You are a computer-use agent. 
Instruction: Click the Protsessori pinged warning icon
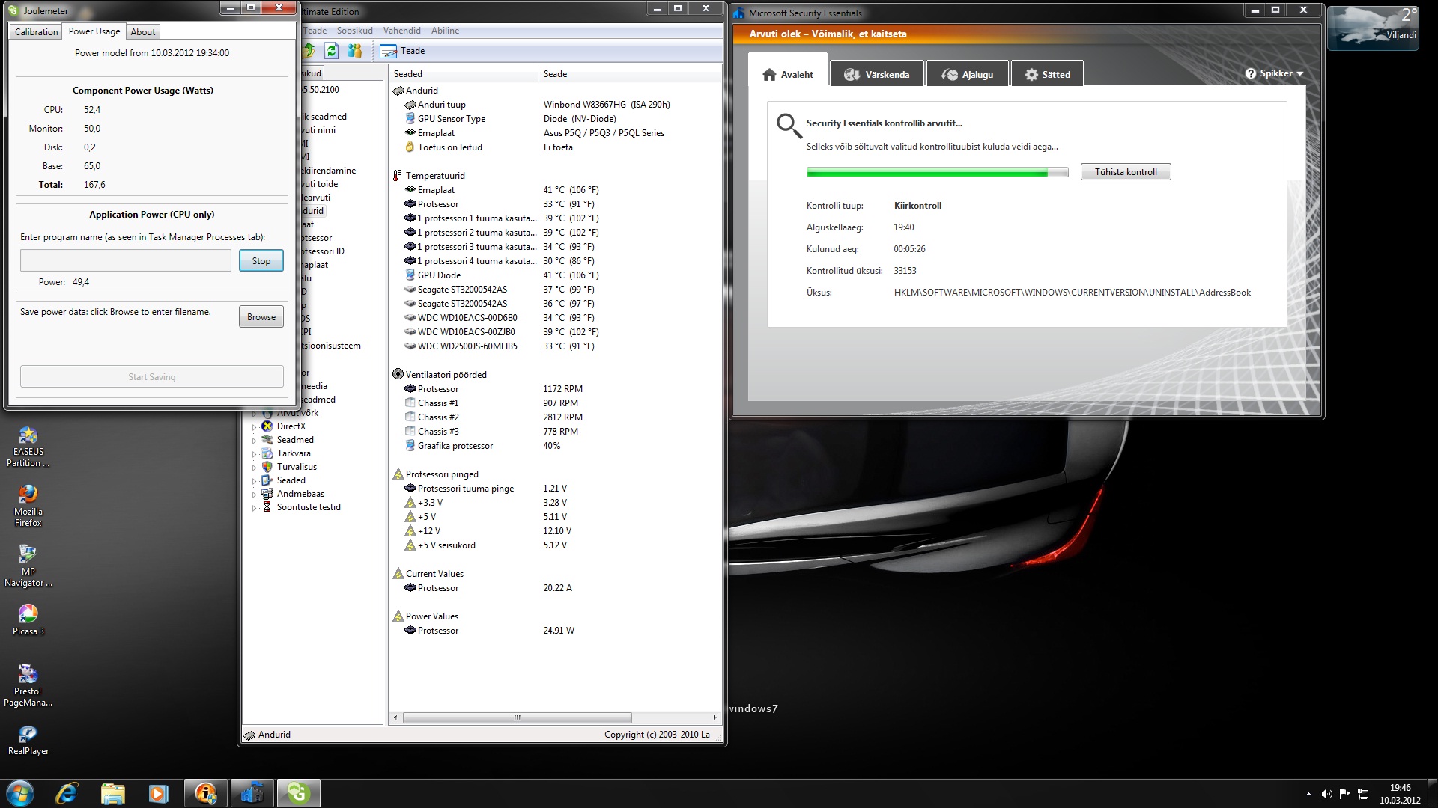(x=398, y=474)
